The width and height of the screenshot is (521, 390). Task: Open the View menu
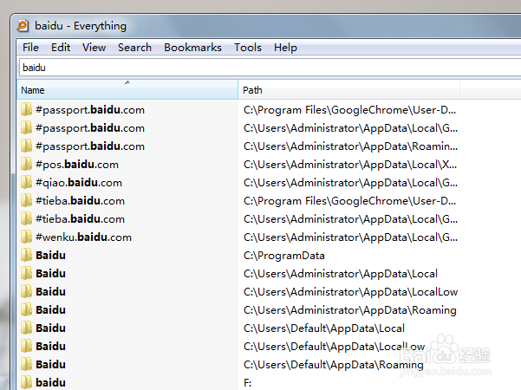click(94, 48)
